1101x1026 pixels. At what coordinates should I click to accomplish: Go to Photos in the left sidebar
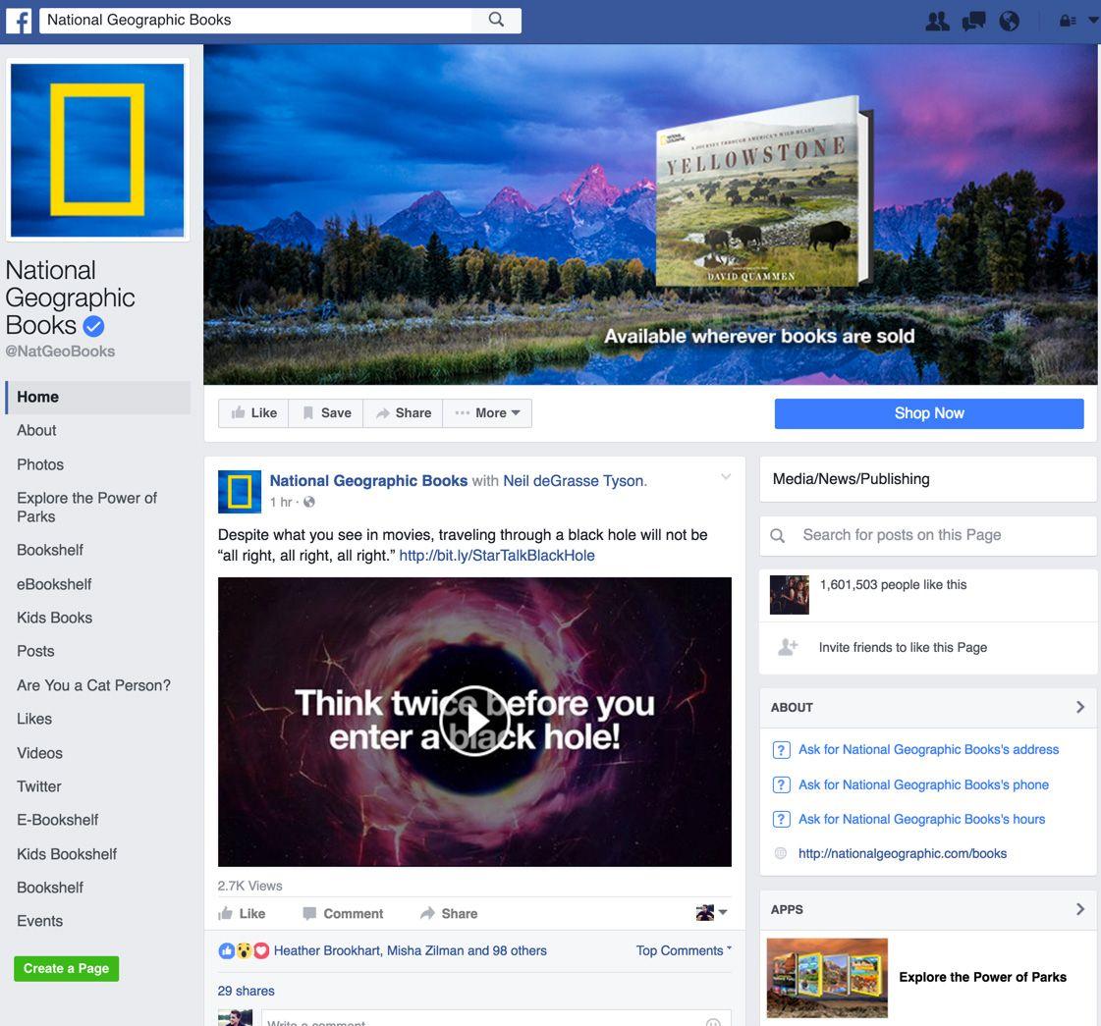point(40,464)
